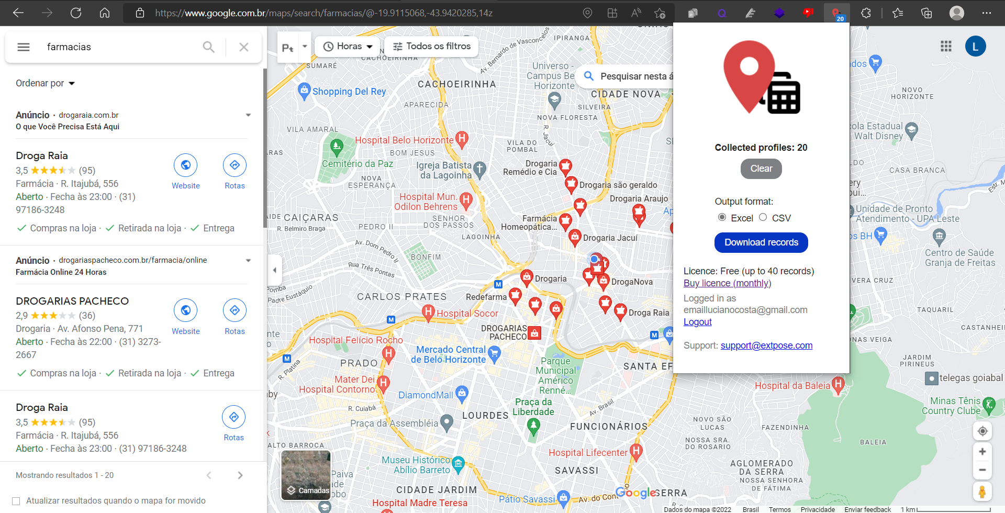Zoom out on the map
The width and height of the screenshot is (1005, 513).
pos(982,470)
